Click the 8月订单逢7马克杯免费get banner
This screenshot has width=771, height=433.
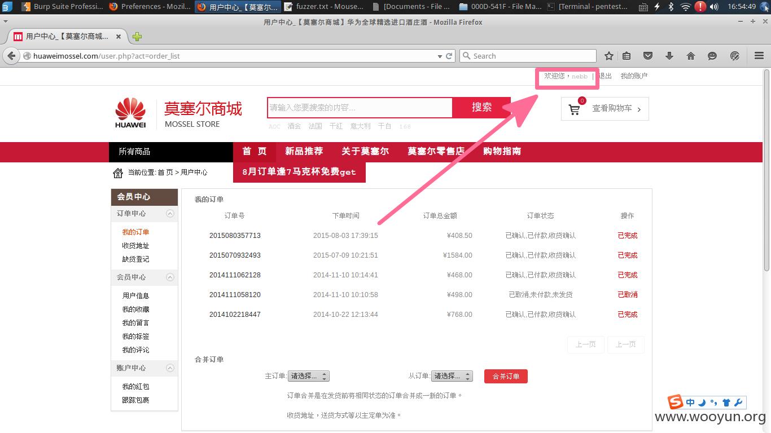[299, 172]
